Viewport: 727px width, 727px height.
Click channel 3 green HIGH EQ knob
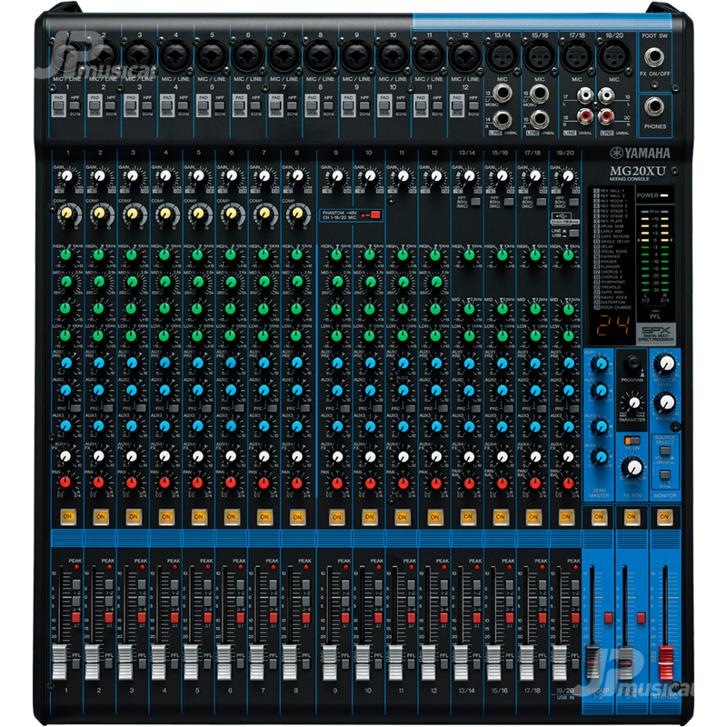[132, 254]
